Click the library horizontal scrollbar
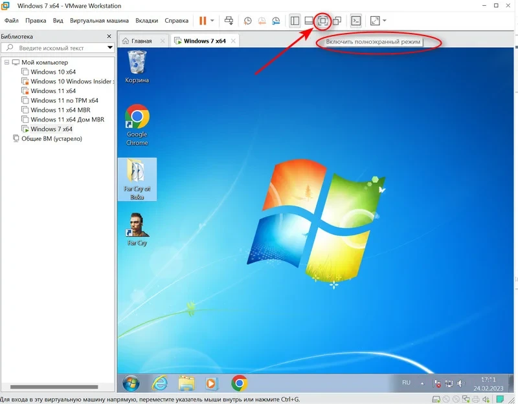The height and width of the screenshot is (404, 518). tap(54, 387)
